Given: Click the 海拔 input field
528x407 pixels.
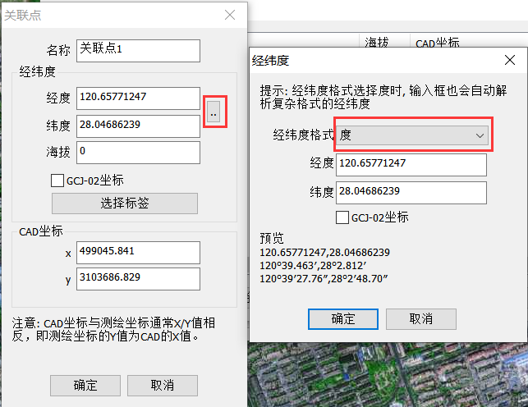Looking at the screenshot, I should (139, 153).
